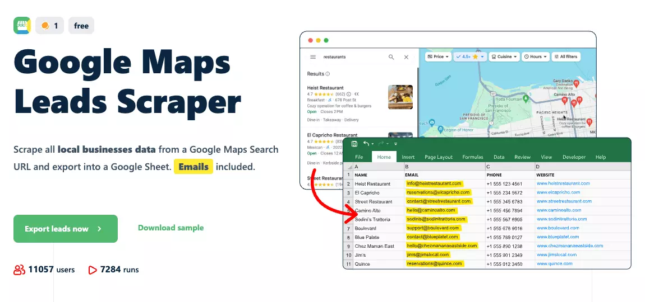Open the Customize Quick Access Toolbar arrow
This screenshot has width=645, height=302.
point(395,144)
